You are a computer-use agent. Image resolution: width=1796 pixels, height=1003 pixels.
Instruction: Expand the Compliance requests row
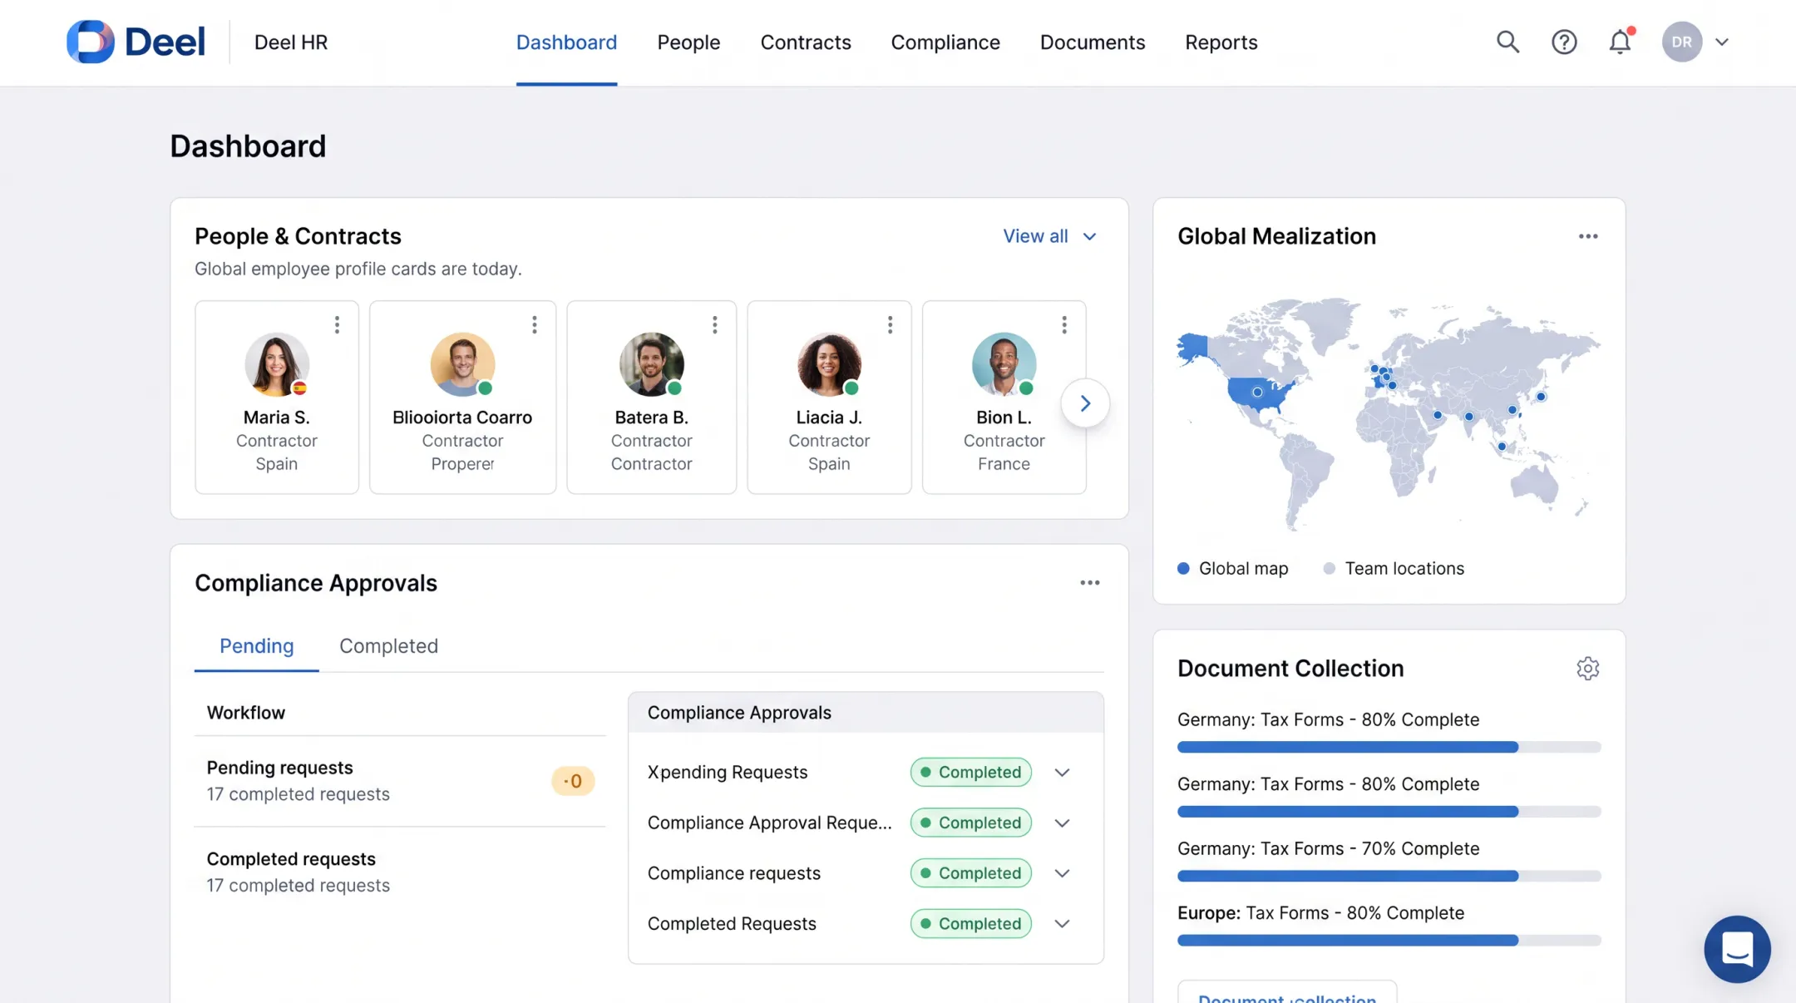1062,873
